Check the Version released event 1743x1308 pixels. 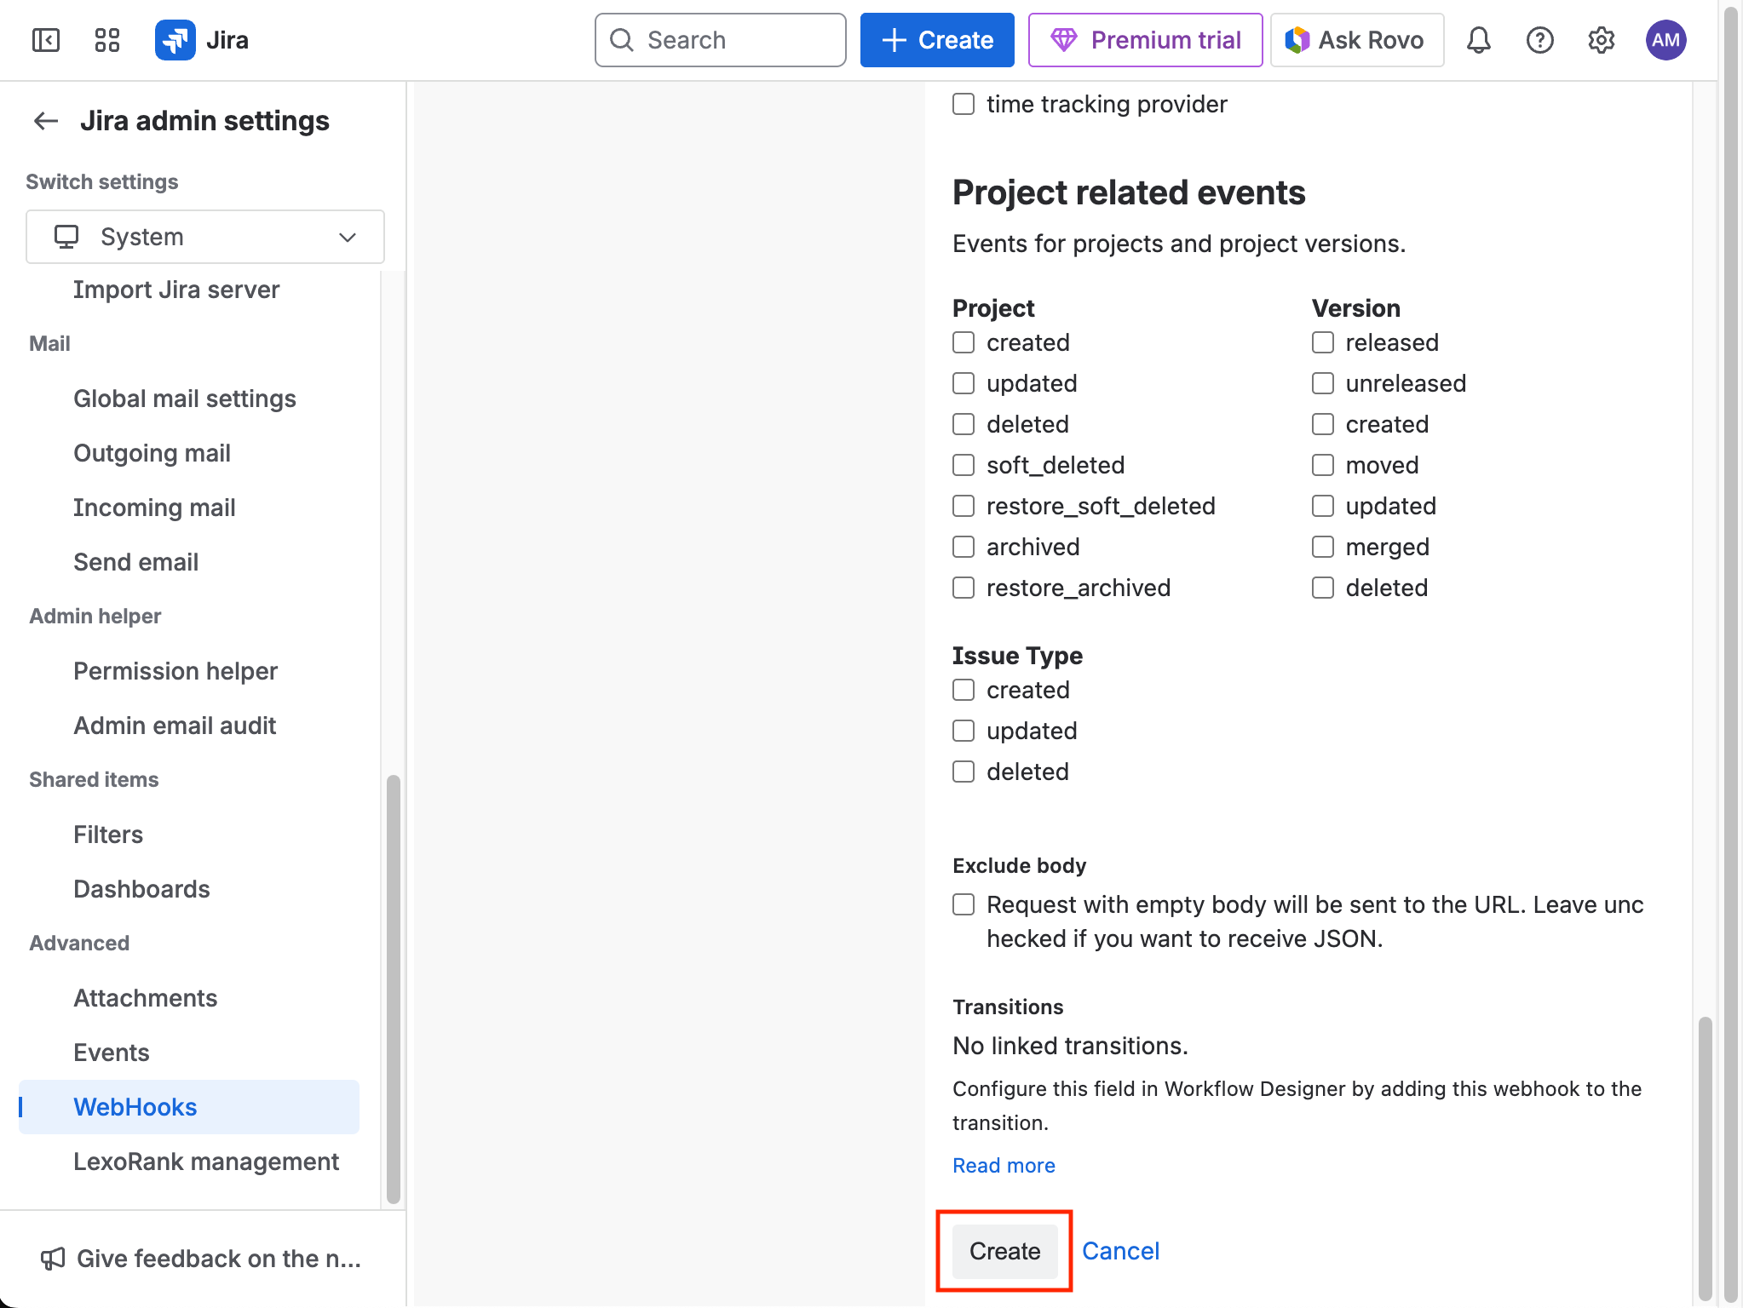[1323, 342]
